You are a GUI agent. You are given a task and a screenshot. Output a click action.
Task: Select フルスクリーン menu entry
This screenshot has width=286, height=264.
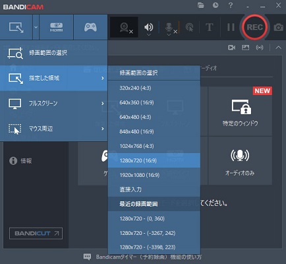coord(53,104)
